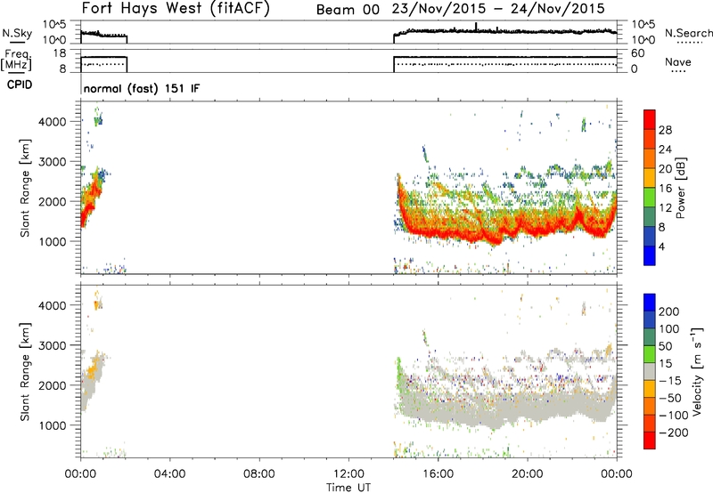Click the 12:00 time tick label
Screen dimensions: 713x493
[348, 474]
